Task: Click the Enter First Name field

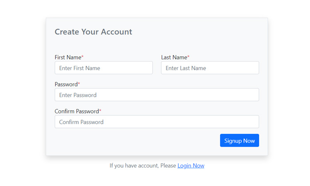Action: tap(104, 68)
